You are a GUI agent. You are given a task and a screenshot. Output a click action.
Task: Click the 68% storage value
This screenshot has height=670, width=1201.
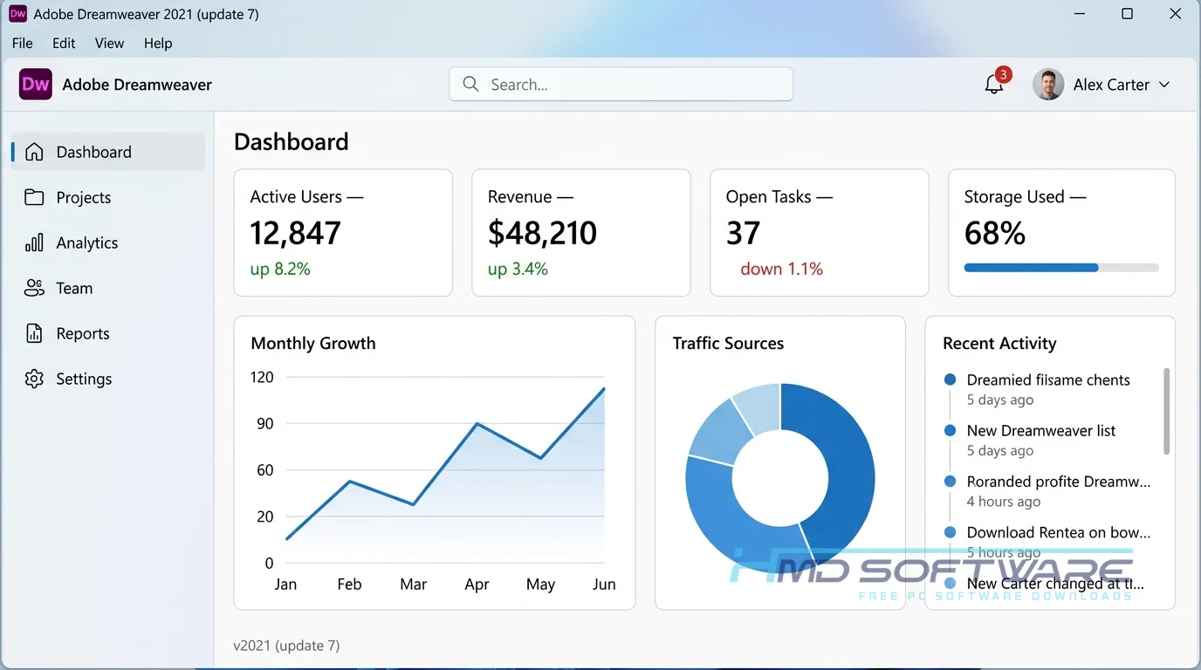(995, 233)
